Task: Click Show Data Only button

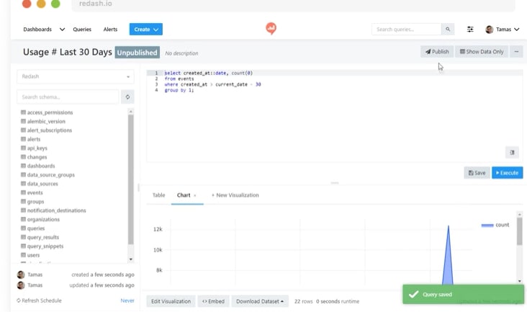Action: point(482,52)
